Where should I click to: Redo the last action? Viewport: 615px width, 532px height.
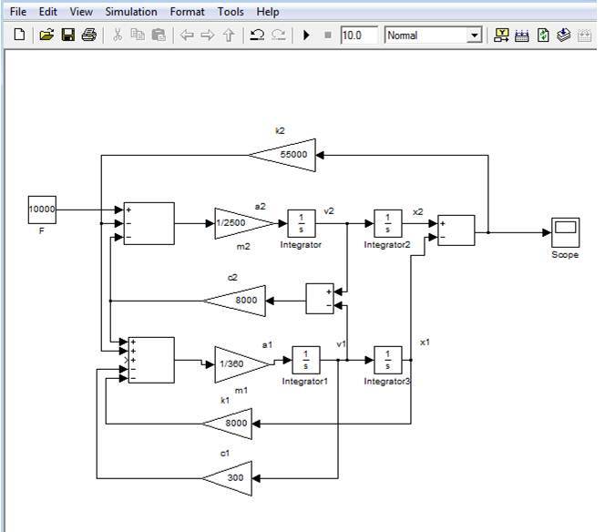tap(279, 36)
